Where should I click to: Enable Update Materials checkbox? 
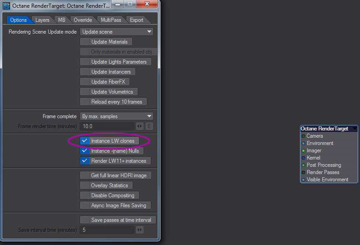coord(106,42)
